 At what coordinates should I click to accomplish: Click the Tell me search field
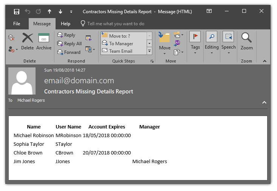click(116, 24)
